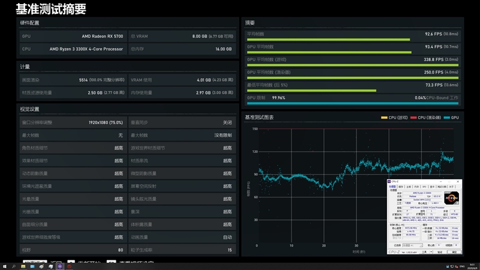Viewport: 480px width, 270px height.
Task: Click the teal GPU legend swatch
Action: click(x=446, y=118)
